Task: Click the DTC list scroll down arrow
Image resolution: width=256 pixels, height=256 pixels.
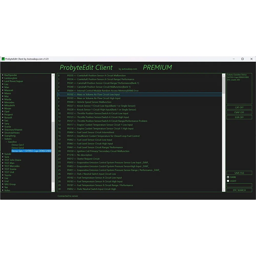Action: [224, 190]
